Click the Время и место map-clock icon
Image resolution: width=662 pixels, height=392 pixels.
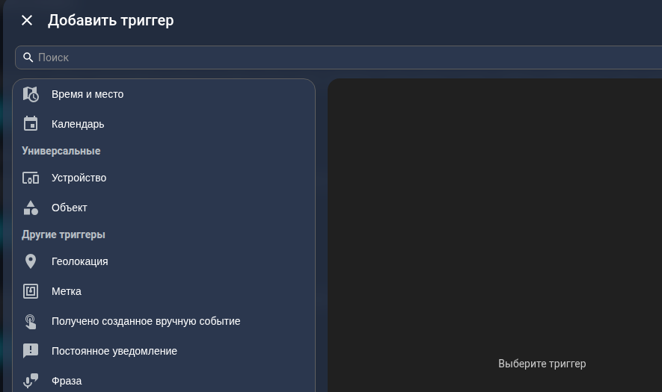(31, 94)
